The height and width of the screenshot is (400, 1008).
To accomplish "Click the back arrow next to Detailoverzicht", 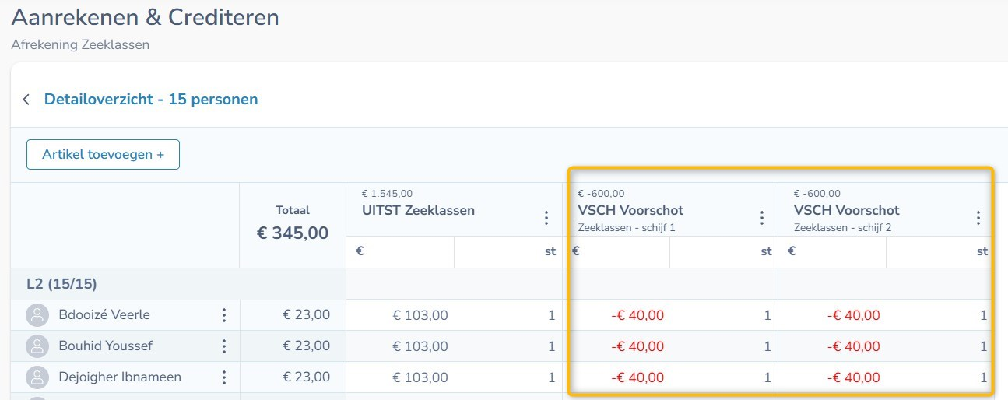I will (26, 100).
